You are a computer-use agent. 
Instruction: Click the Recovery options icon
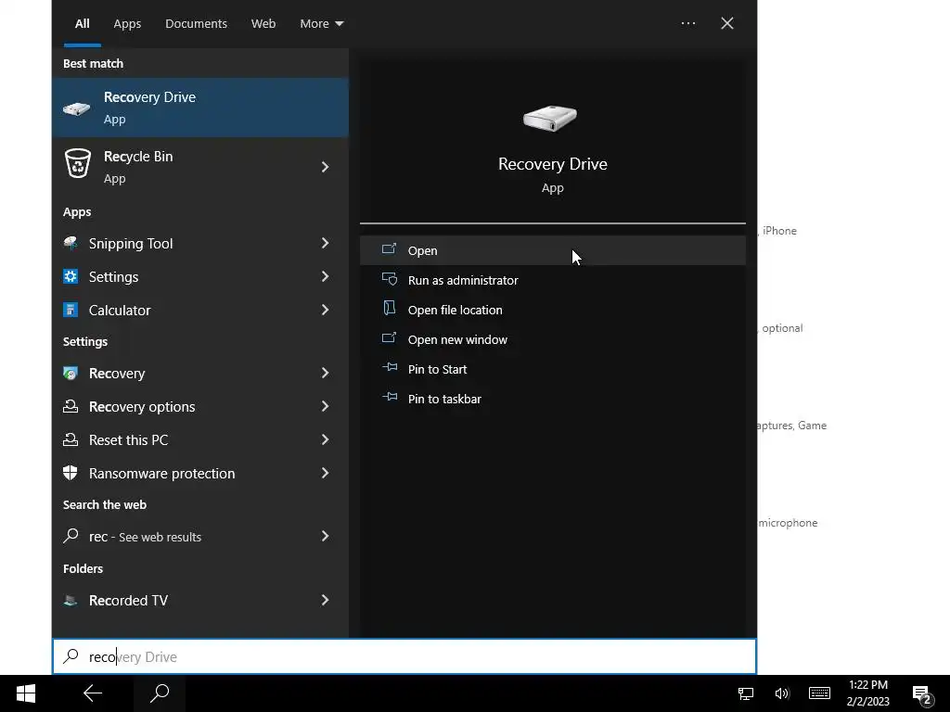tap(71, 406)
